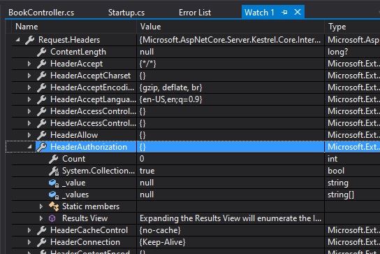Click the Name column header
380x254 pixels.
pos(27,27)
